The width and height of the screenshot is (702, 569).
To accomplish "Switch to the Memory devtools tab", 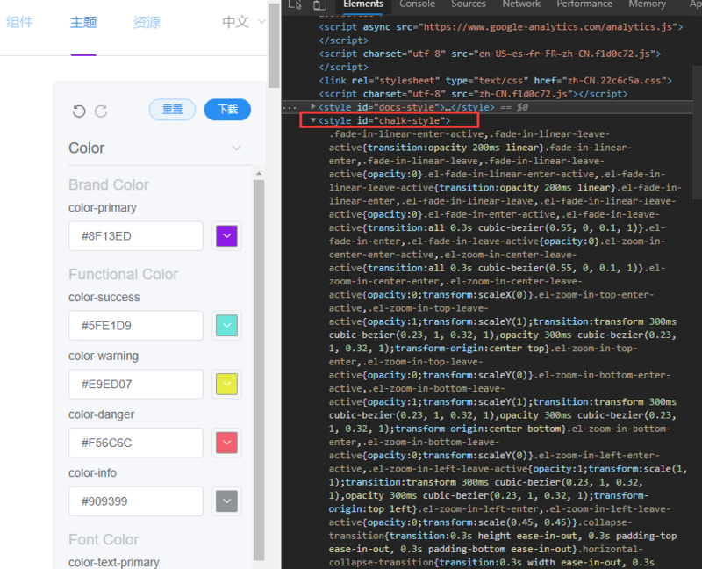I will point(647,4).
